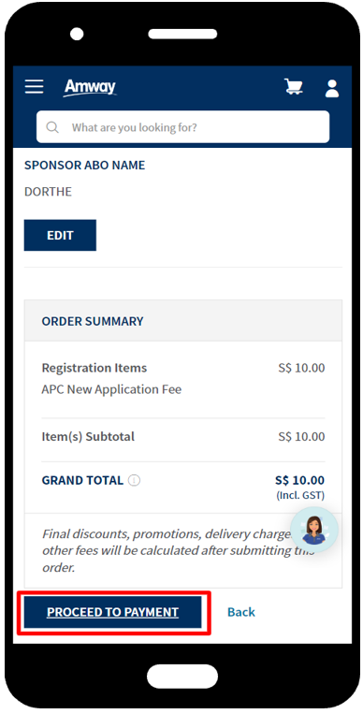Click the search magnifier icon
Viewport: 363px width, 714px height.
(x=52, y=127)
